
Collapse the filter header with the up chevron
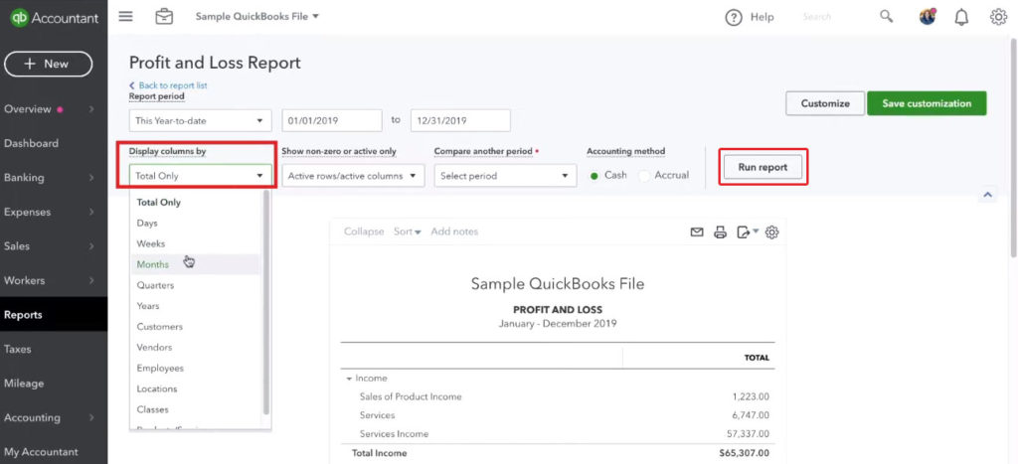[x=987, y=194]
